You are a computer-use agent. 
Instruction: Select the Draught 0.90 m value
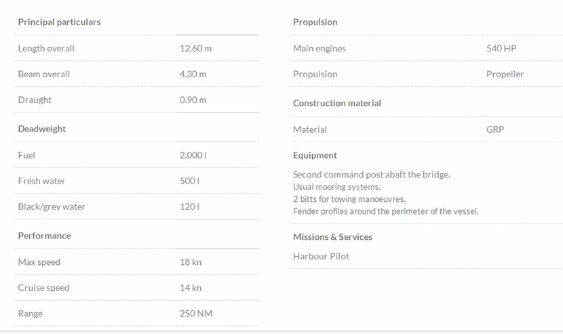tap(193, 100)
